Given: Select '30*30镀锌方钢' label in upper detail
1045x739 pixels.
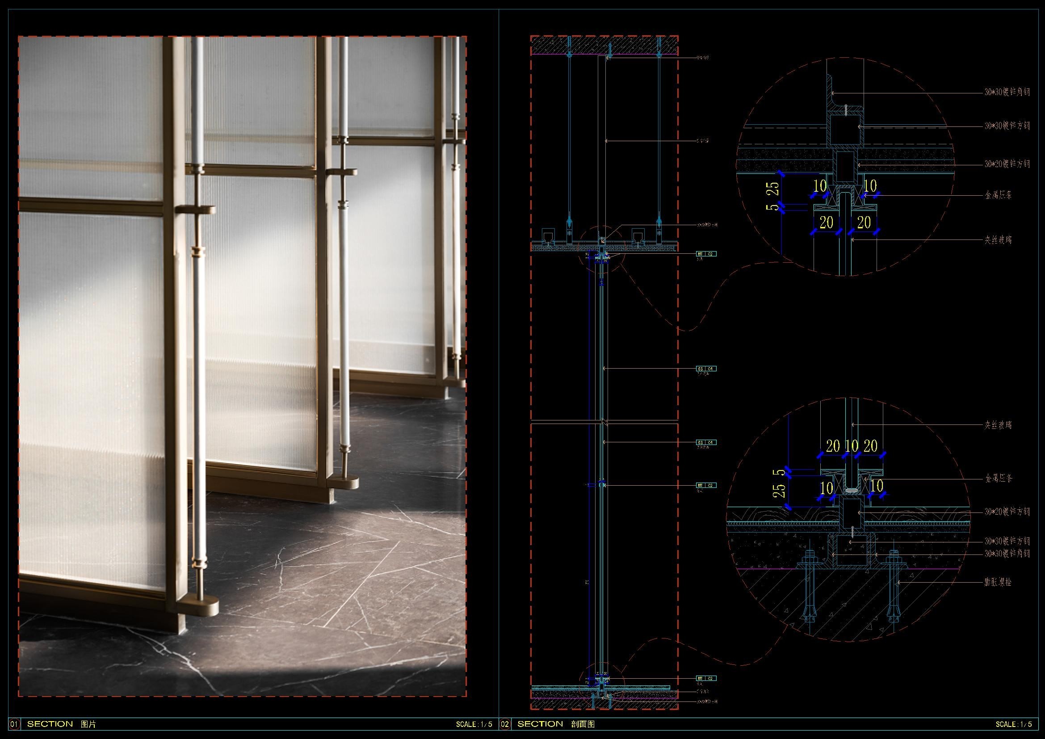Looking at the screenshot, I should tap(1007, 126).
